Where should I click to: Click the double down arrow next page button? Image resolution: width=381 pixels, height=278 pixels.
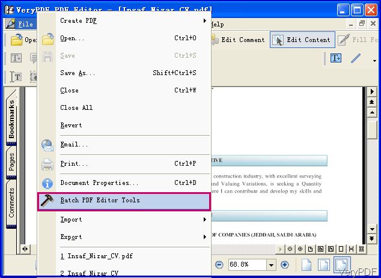point(372,239)
